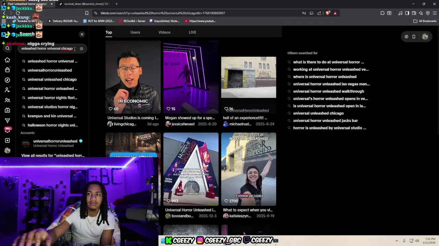
Task: Open the TikTok Shop bag icon
Action: point(7,70)
